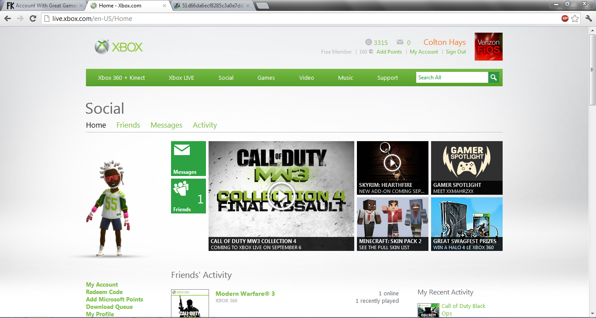Bookmark page with the star icon
The width and height of the screenshot is (596, 318).
pyautogui.click(x=575, y=18)
